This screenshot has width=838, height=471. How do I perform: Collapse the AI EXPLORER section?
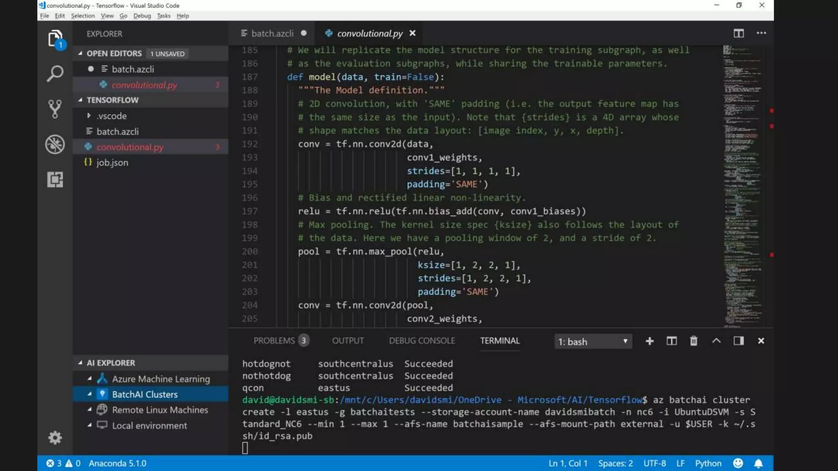click(x=80, y=363)
